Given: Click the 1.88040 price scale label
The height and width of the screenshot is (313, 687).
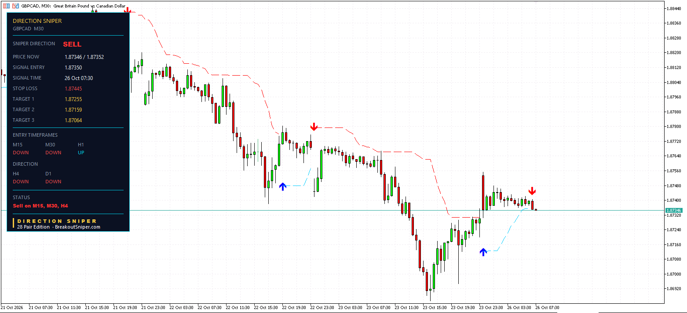Looking at the screenshot, I should (675, 82).
